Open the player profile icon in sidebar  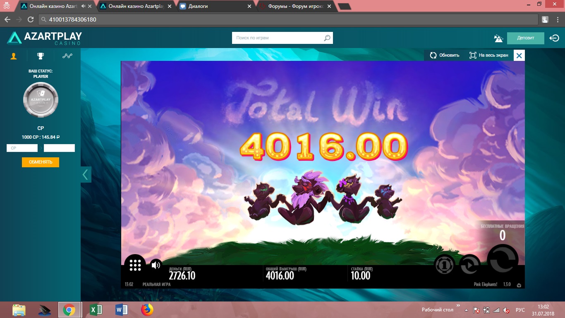14,56
